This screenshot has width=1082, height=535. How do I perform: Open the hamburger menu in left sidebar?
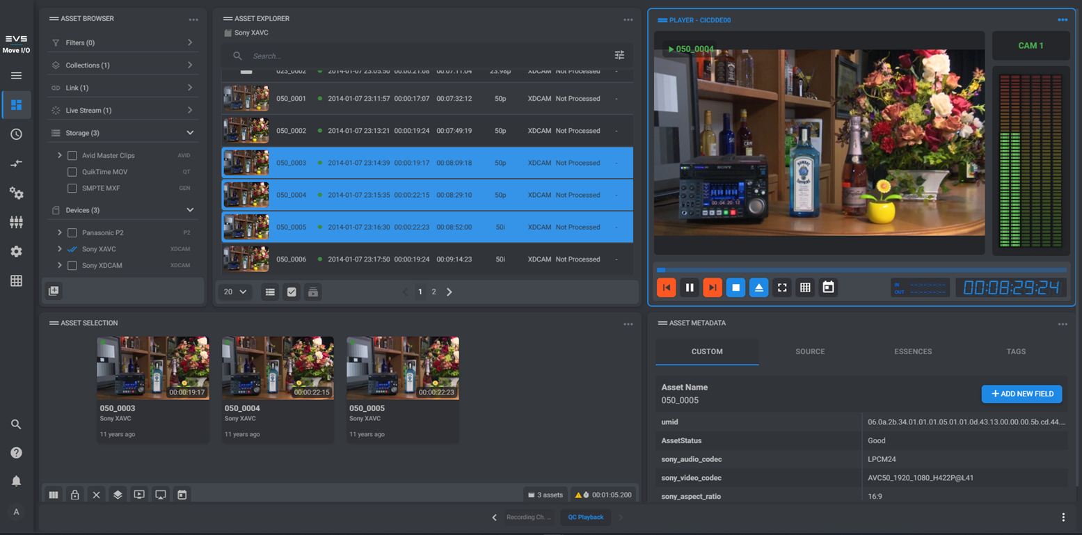[x=16, y=76]
